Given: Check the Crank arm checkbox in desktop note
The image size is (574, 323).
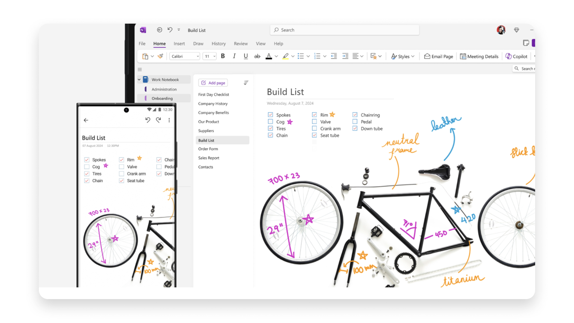Looking at the screenshot, I should [x=315, y=129].
